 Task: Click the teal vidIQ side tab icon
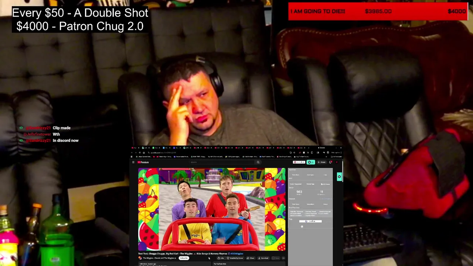(339, 177)
